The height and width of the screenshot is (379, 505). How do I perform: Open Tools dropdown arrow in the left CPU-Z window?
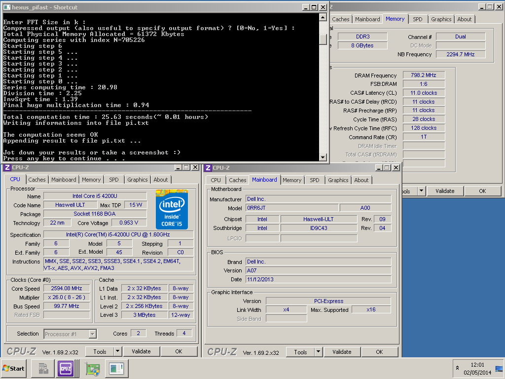point(117,351)
